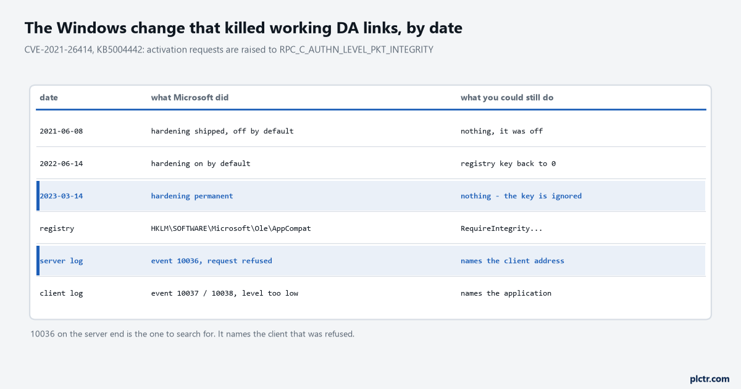Click 'hardening shipped, off by default' cell

[x=222, y=131]
